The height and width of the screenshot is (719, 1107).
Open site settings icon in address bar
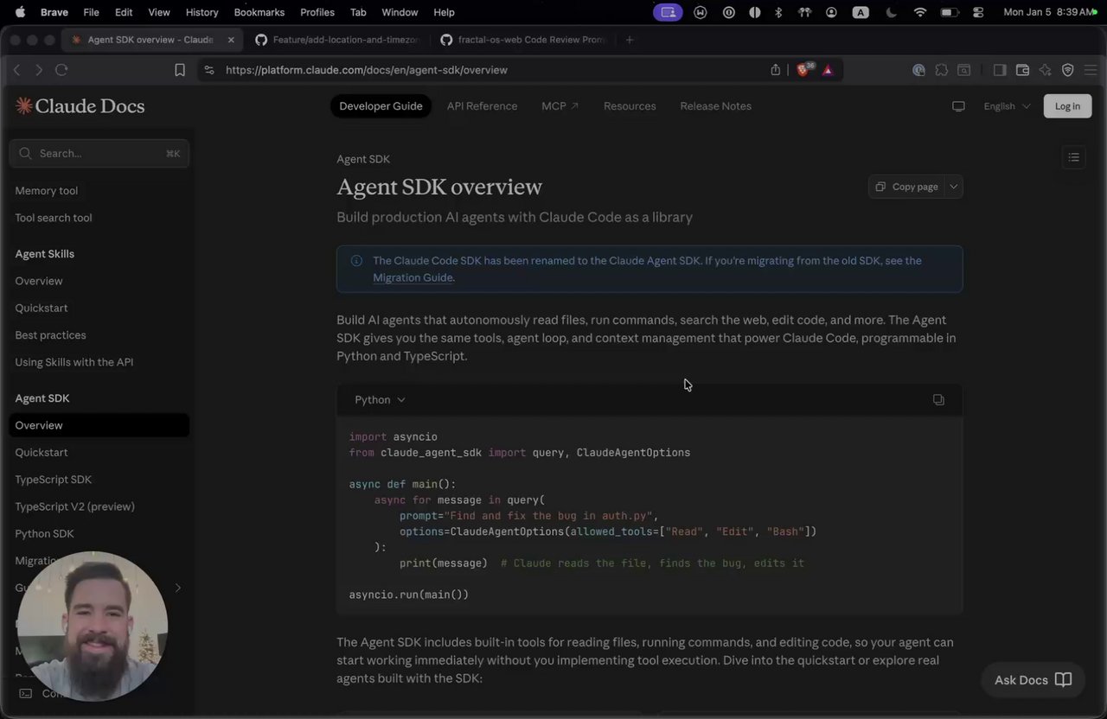click(x=209, y=70)
